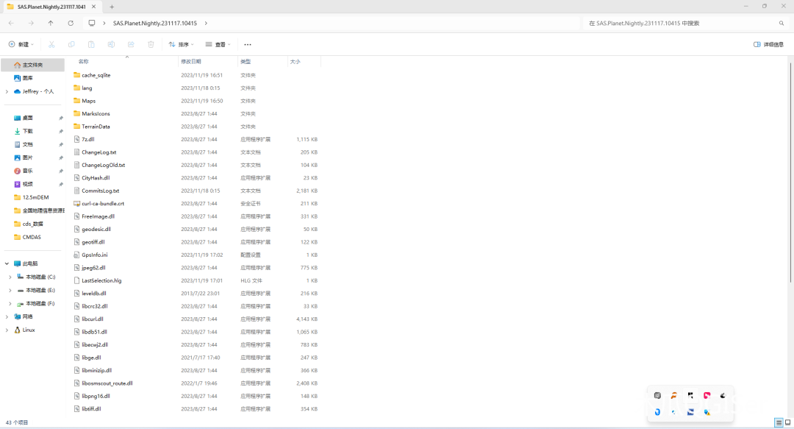Click the orange tray icon in overflow panel
794x429 pixels.
coord(674,396)
